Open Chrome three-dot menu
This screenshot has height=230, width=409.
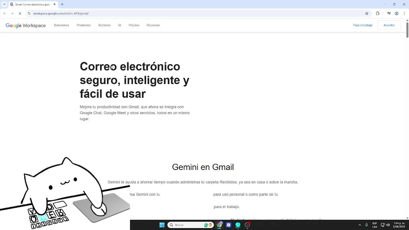[x=404, y=13]
